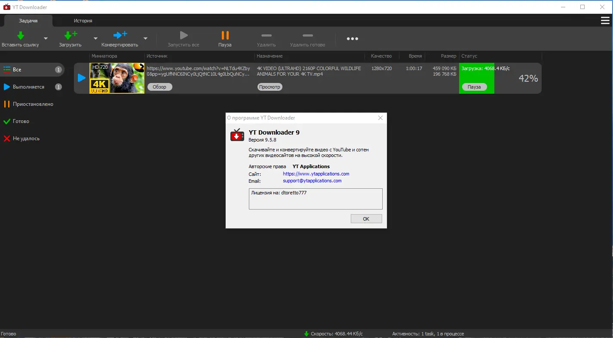This screenshot has height=338, width=613.
Task: Open the three-dots more options menu
Action: coord(352,39)
